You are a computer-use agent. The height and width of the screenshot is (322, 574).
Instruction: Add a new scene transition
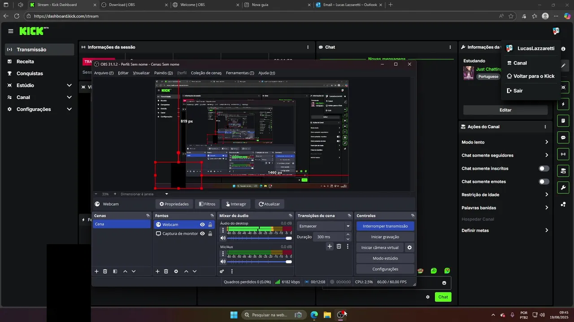point(330,246)
